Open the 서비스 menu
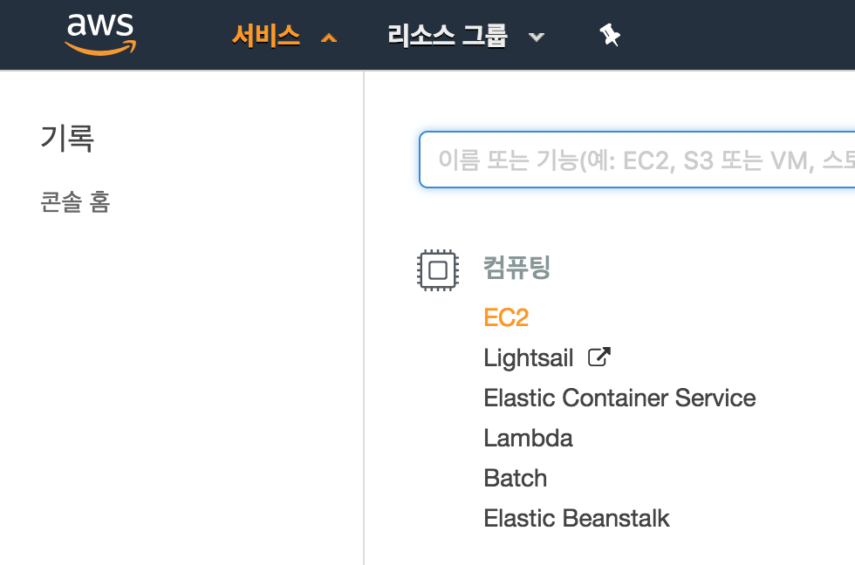Screen dimensions: 855x565 point(266,36)
